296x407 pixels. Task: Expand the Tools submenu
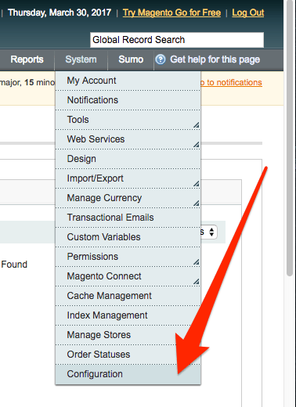tap(128, 120)
